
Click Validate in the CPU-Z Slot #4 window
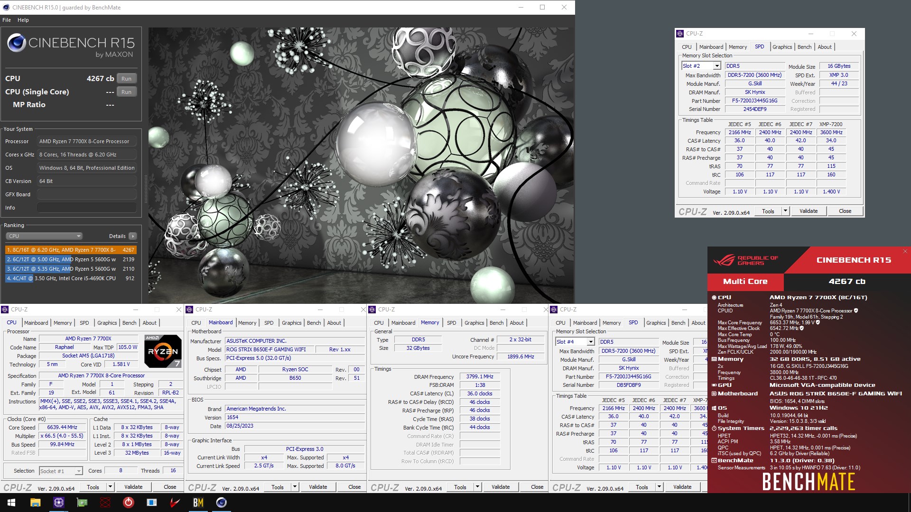[682, 487]
